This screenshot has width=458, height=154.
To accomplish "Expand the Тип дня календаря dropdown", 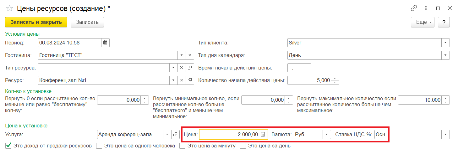I will click(x=446, y=55).
